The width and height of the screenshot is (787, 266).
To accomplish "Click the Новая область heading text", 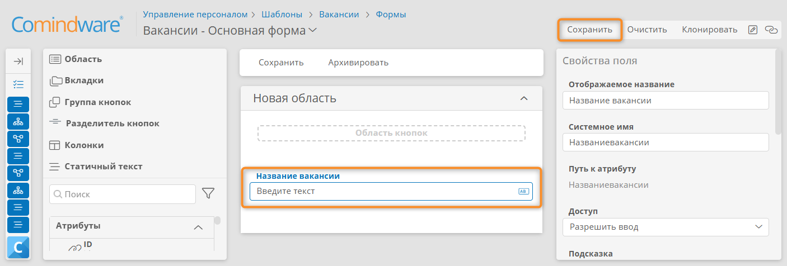I will 294,98.
